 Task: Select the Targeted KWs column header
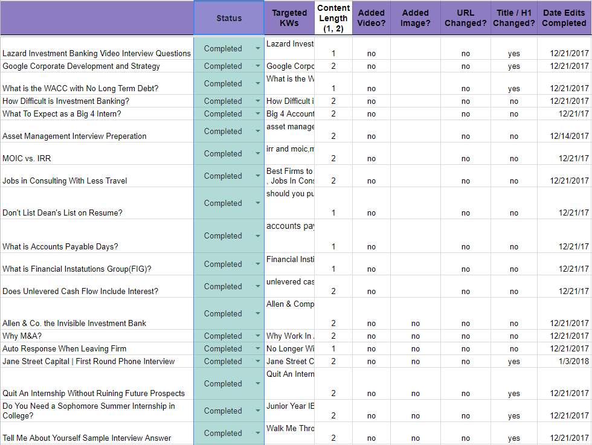pos(289,18)
